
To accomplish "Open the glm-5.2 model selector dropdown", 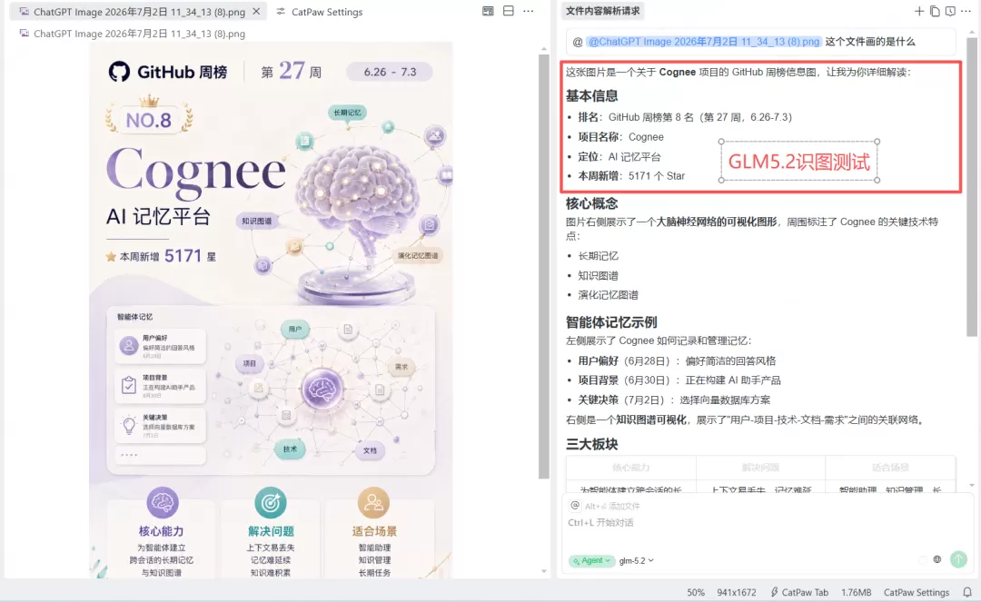I will 636,561.
